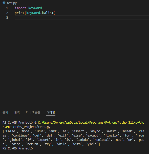The width and height of the screenshot is (149, 154).
Task: Click 'return' in the terminal output
Action: click(x=33, y=144)
